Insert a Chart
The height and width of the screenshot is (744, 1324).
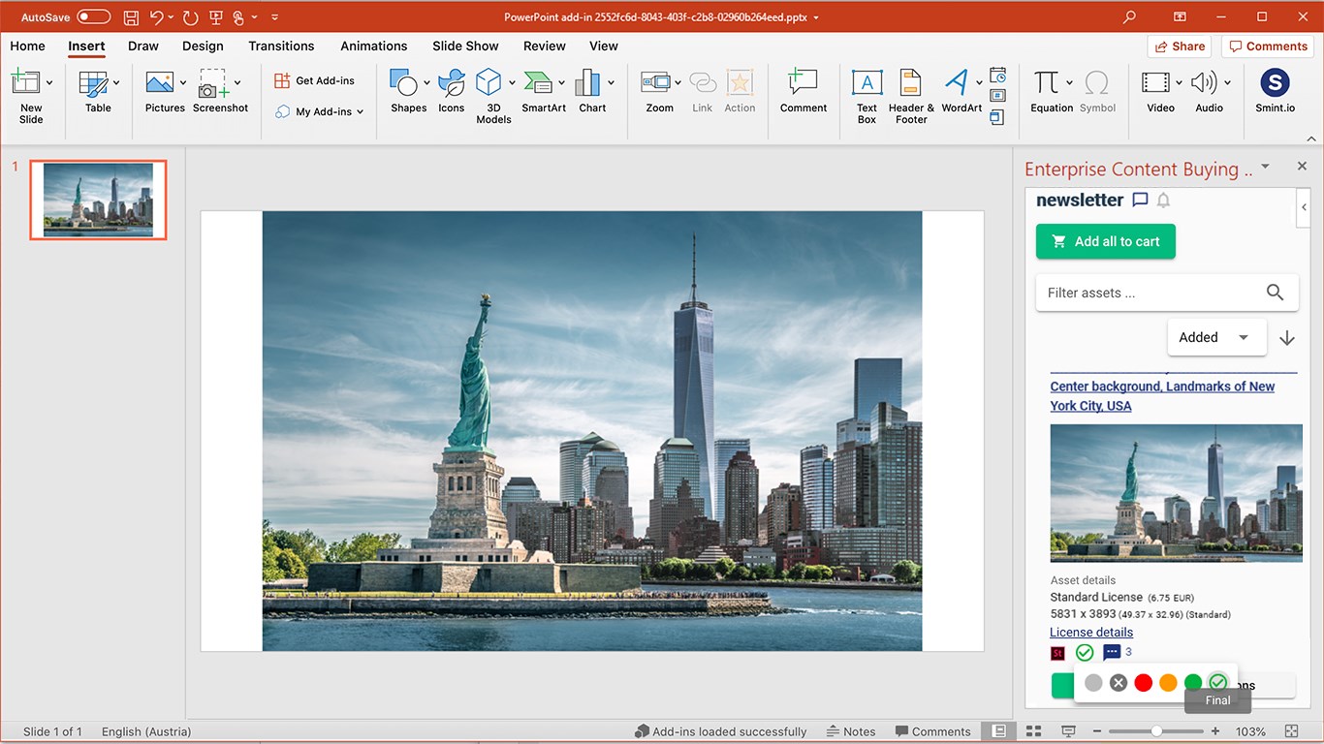tap(592, 93)
